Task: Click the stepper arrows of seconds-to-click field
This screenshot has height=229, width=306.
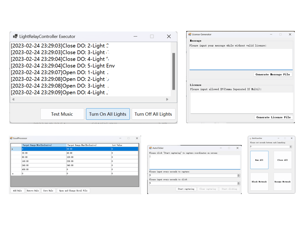Action: point(238,183)
